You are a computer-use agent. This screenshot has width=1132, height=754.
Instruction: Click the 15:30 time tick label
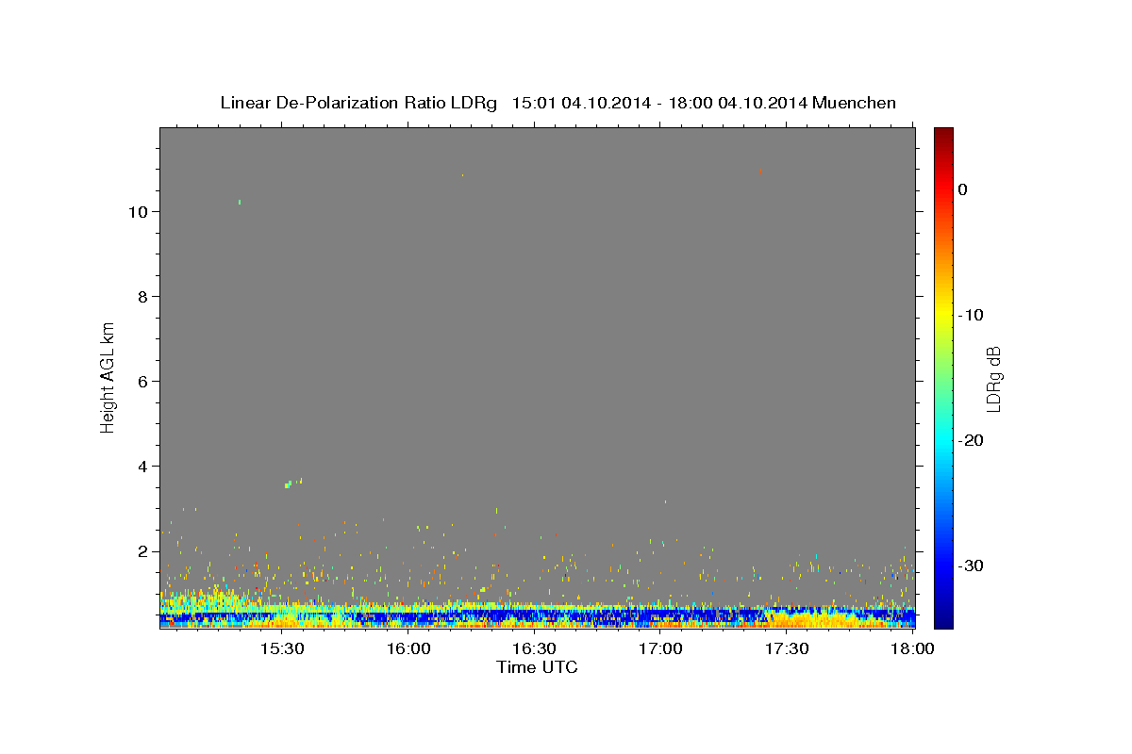[282, 649]
